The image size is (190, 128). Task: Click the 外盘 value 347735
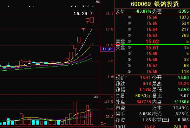coord(144,102)
